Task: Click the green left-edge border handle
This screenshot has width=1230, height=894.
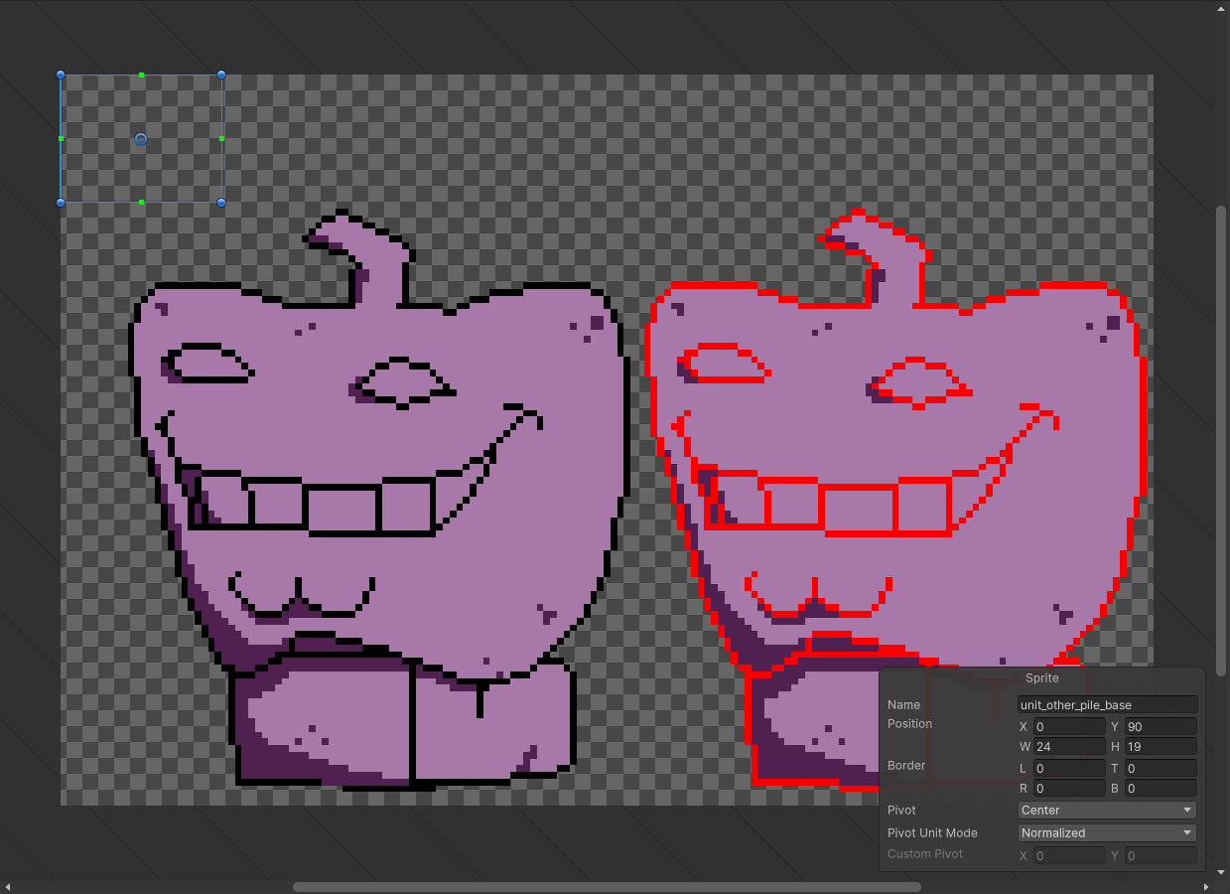Action: pos(61,139)
